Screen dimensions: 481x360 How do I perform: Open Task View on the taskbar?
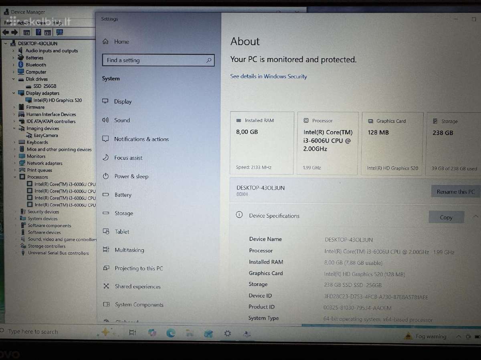coord(133,332)
